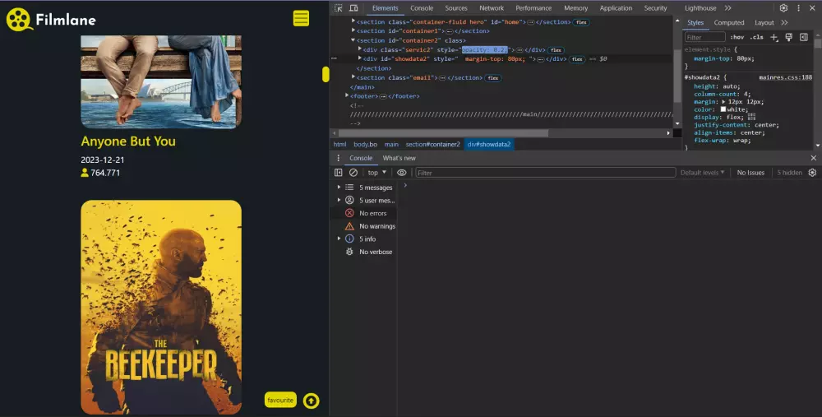The image size is (822, 417).
Task: Expand the margin shorthand property triangle
Action: [x=724, y=102]
